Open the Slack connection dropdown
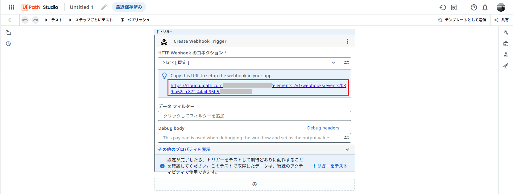The image size is (513, 194). [x=250, y=62]
